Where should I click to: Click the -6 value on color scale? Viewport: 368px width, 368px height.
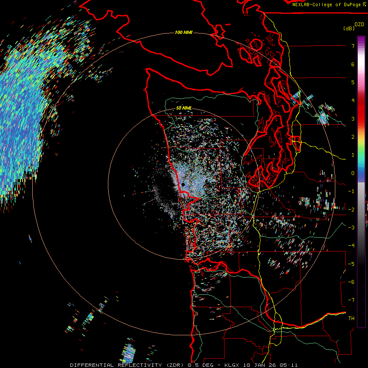[351, 282]
